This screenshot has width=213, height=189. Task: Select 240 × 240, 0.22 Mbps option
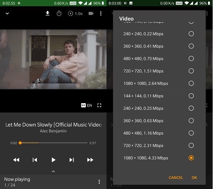point(159,34)
